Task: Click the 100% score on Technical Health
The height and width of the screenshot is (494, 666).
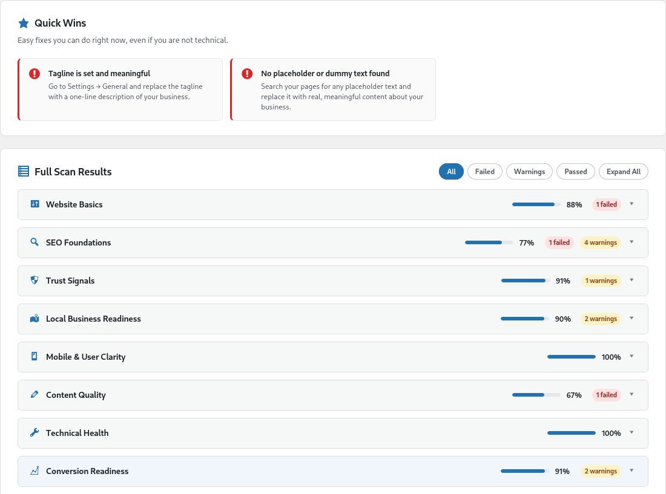Action: tap(612, 433)
